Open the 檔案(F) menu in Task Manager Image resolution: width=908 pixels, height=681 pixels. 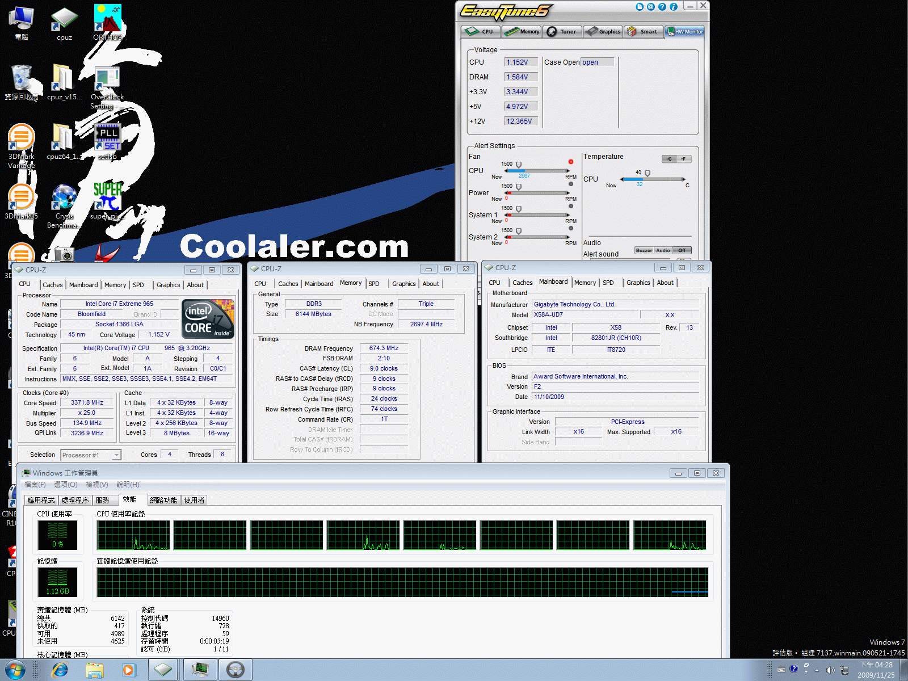tap(35, 485)
